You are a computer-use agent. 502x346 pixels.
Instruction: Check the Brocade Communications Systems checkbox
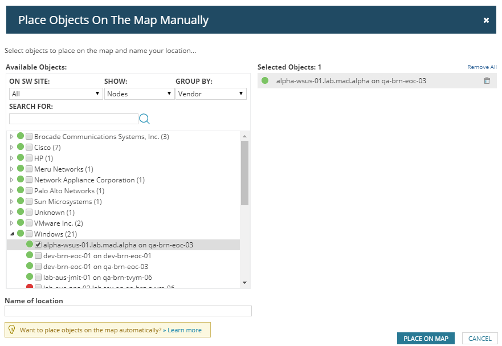29,137
